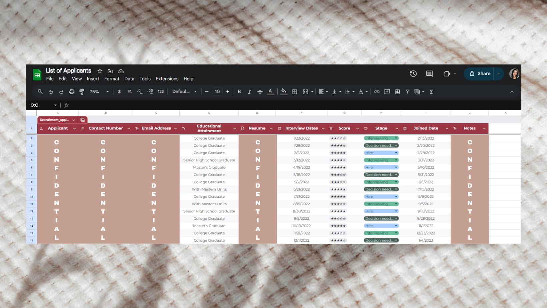Open the borders tool

[295, 92]
